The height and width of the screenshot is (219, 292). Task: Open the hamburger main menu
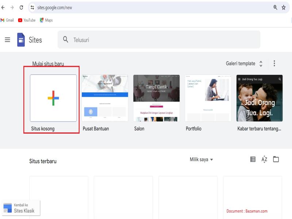[7, 40]
